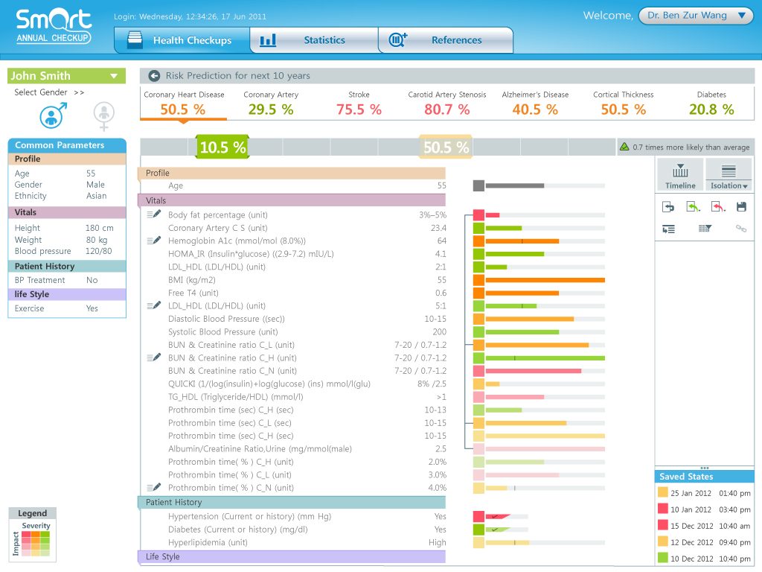Toggle the Timeline view button
Screen dimensions: 762x572
coord(680,176)
